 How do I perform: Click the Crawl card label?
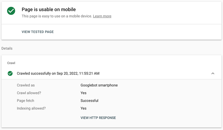tap(11, 63)
